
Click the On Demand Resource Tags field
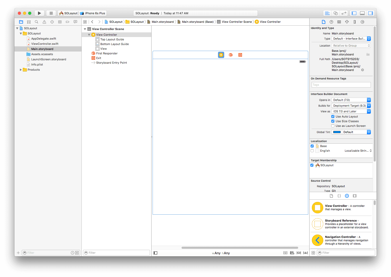(341, 85)
